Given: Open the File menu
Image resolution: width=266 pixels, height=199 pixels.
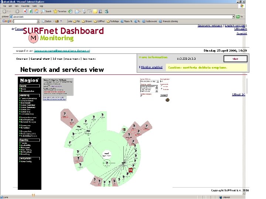Looking at the screenshot, I should point(4,6).
